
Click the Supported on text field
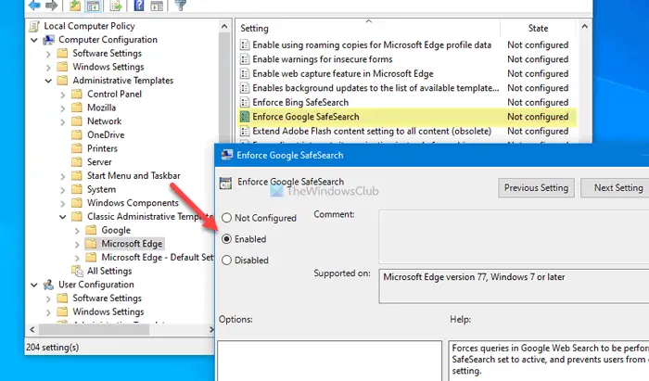(514, 286)
